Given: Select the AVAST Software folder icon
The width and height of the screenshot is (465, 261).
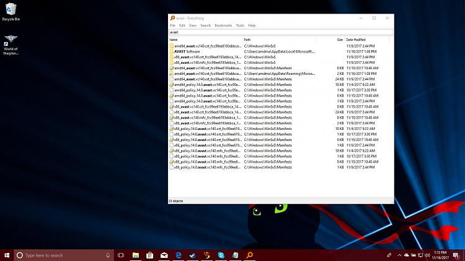Looking at the screenshot, I should click(x=171, y=51).
